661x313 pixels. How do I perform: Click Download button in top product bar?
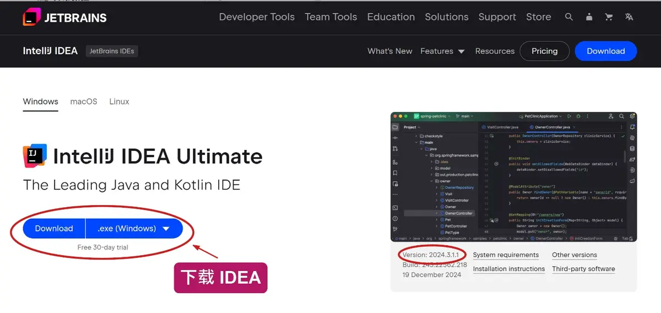click(606, 51)
